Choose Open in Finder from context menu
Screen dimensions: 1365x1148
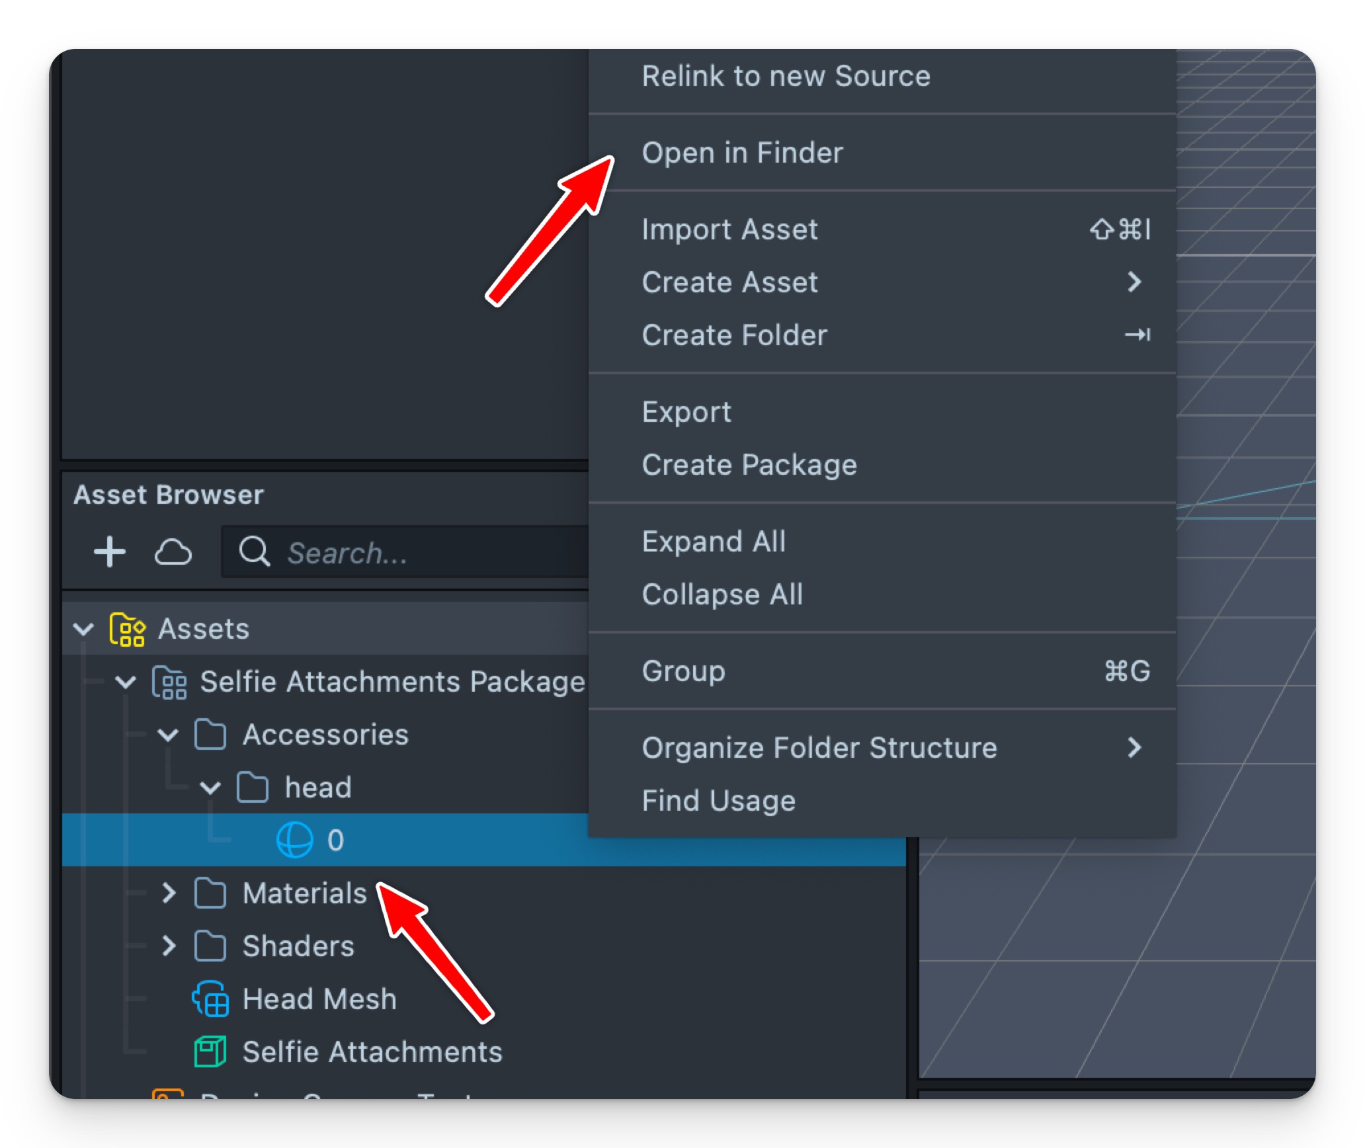coord(742,153)
